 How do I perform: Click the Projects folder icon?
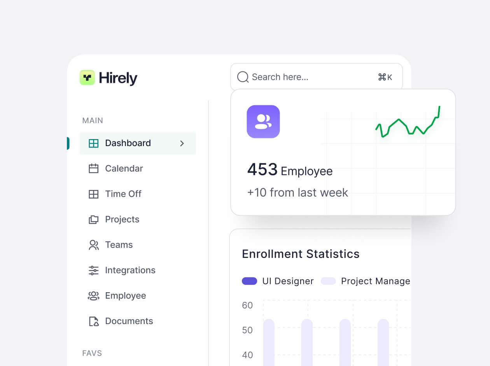pyautogui.click(x=93, y=220)
